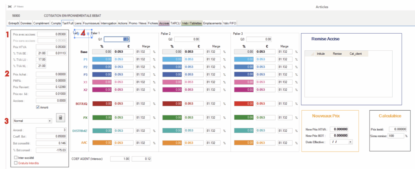Click the JP Maes application icon
This screenshot has width=415, height=169.
[x=10, y=7]
